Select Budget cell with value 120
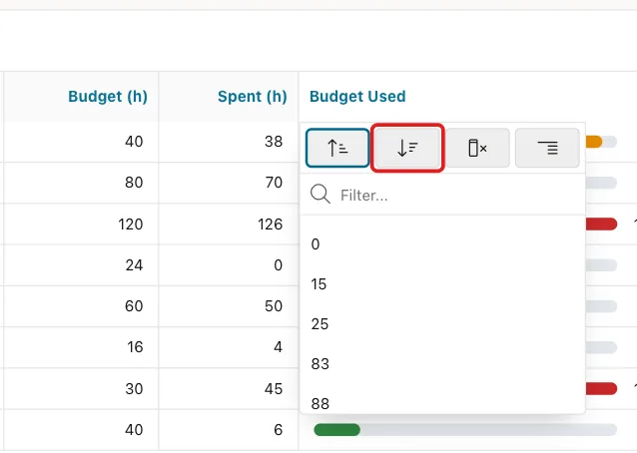The width and height of the screenshot is (637, 453). pos(81,225)
